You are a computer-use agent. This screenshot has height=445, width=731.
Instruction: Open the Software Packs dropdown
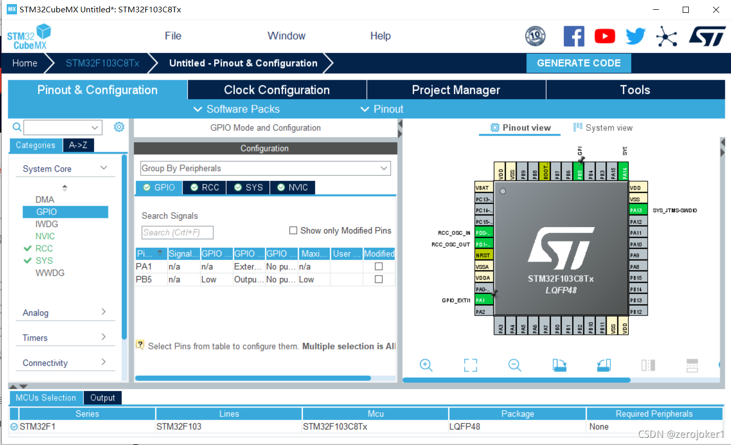coord(236,109)
